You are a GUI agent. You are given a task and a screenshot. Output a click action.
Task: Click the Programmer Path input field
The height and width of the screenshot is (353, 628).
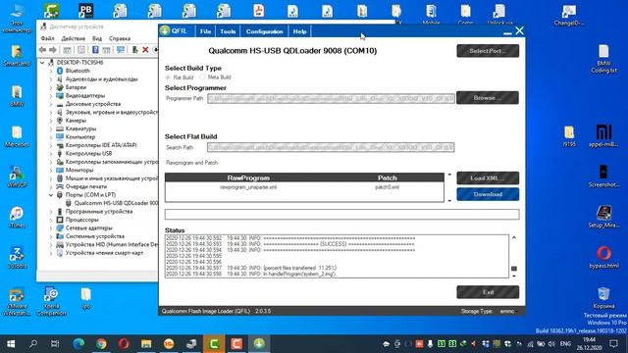(331, 98)
